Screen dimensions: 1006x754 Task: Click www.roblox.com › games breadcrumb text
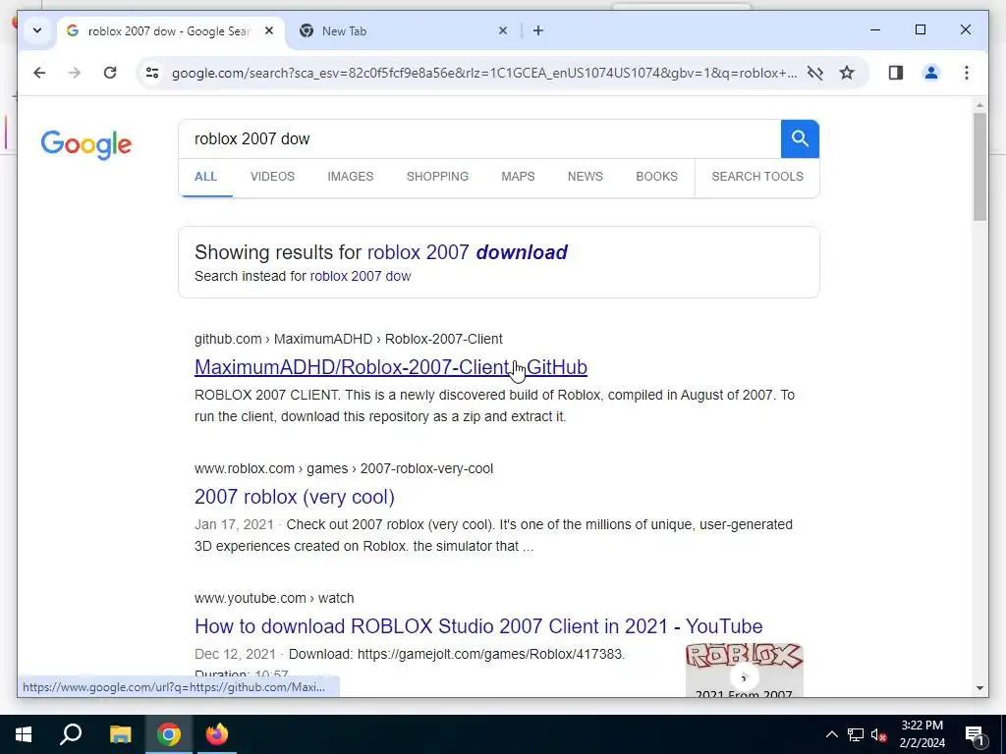[343, 468]
